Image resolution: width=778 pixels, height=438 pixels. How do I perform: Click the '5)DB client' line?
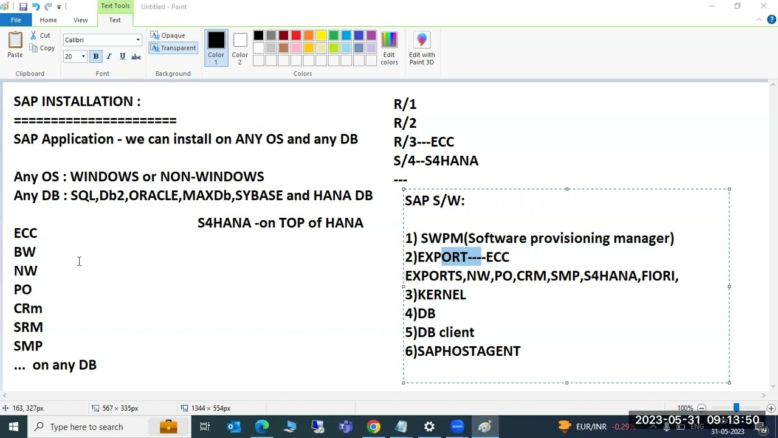[x=439, y=332]
